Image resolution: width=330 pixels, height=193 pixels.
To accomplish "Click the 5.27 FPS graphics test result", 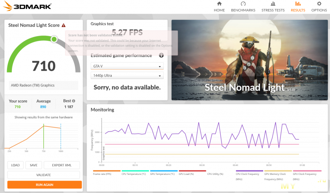I will pos(127,33).
